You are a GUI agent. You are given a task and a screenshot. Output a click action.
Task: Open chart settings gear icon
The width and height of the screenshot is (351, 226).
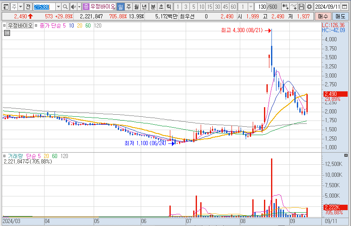tap(309, 7)
